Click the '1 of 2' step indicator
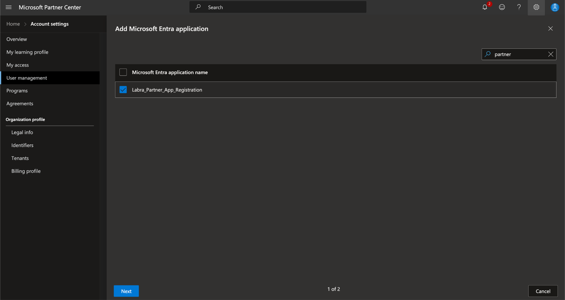Viewport: 565px width, 300px height. coord(334,289)
